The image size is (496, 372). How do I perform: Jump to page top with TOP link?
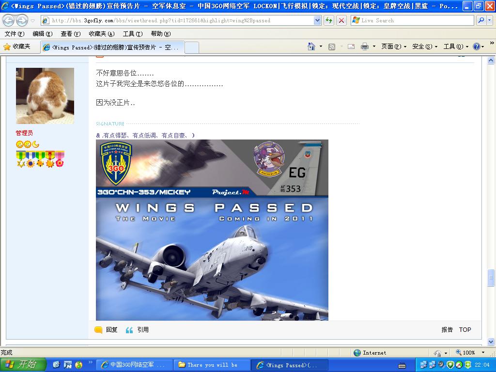point(465,330)
